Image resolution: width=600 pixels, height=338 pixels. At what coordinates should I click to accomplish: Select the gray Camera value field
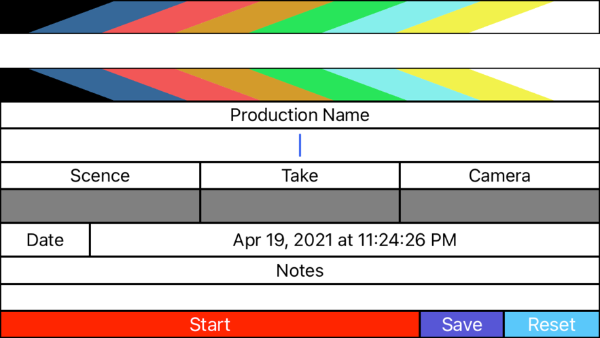pos(499,206)
